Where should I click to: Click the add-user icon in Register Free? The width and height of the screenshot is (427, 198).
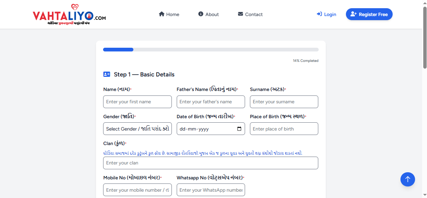pyautogui.click(x=353, y=14)
